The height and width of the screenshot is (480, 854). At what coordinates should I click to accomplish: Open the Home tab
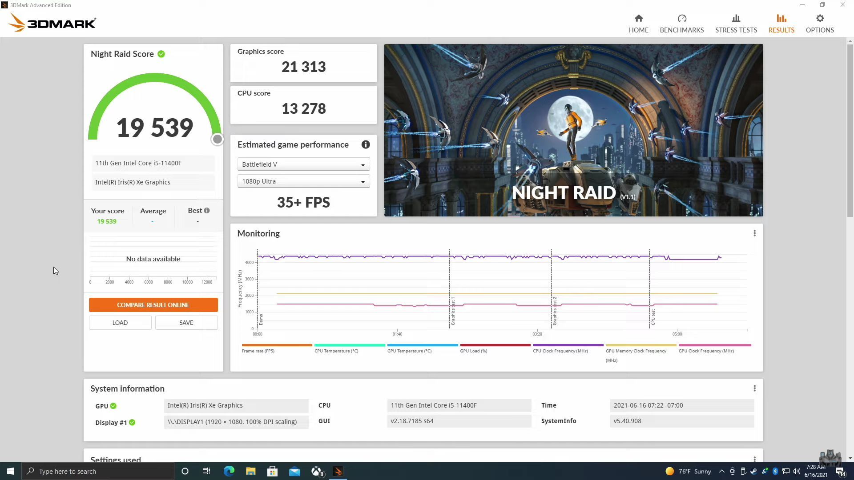pos(638,24)
